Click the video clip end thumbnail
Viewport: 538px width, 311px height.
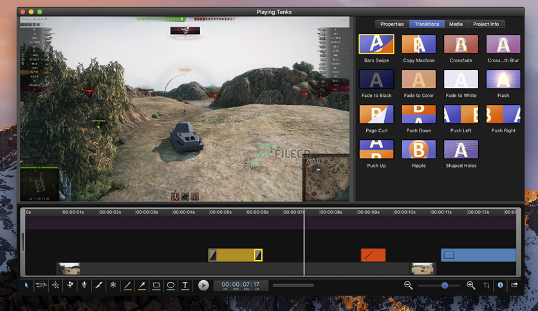(x=422, y=269)
